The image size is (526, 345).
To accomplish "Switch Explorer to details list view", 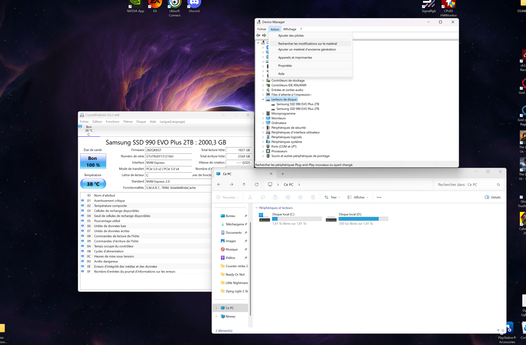I will pyautogui.click(x=498, y=330).
